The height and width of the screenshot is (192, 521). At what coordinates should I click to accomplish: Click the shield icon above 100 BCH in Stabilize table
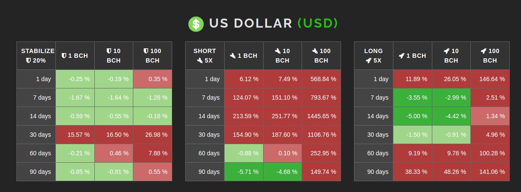[146, 51]
